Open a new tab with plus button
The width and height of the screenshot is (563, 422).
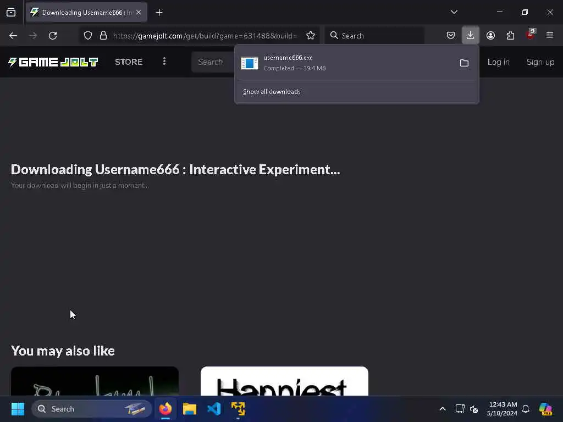(159, 13)
